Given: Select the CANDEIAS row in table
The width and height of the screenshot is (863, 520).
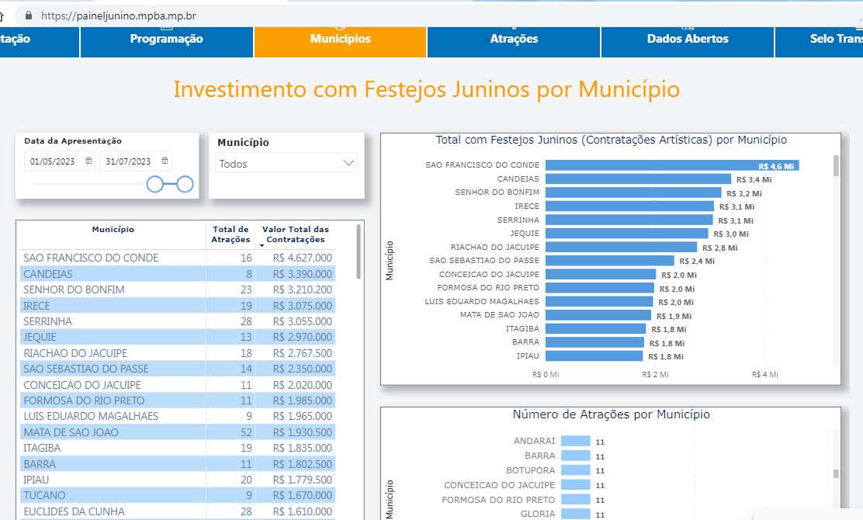Looking at the screenshot, I should click(178, 273).
